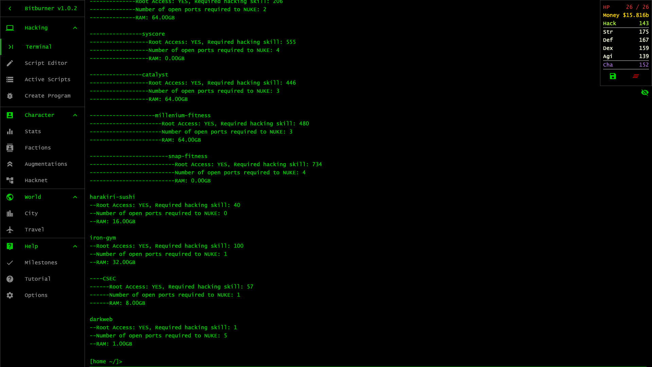Navigate to Active Scripts section
Screen dimensions: 652x367
tap(48, 79)
